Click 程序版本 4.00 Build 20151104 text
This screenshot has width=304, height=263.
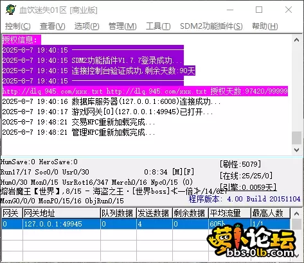tap(244, 199)
